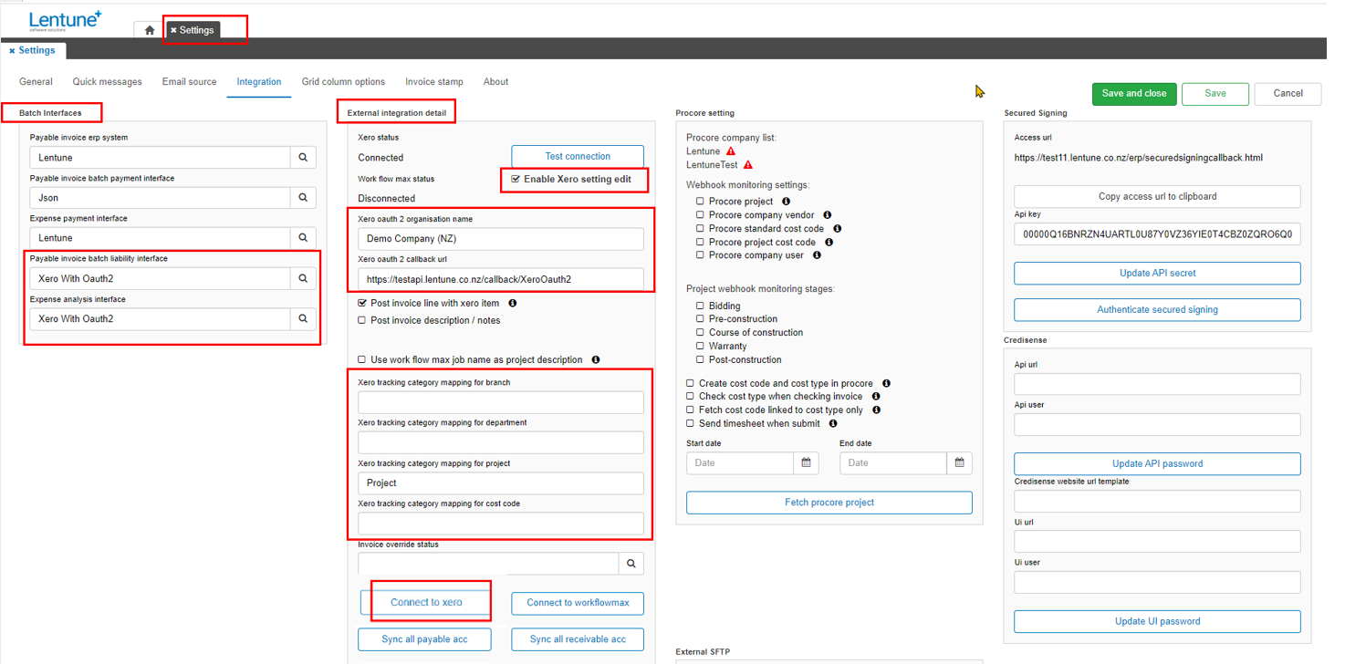Viewport: 1345px width, 664px height.
Task: Show info for Fetch cost code linked option
Action: point(876,410)
